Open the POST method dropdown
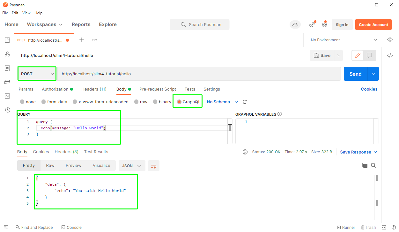The height and width of the screenshot is (232, 399). [37, 74]
